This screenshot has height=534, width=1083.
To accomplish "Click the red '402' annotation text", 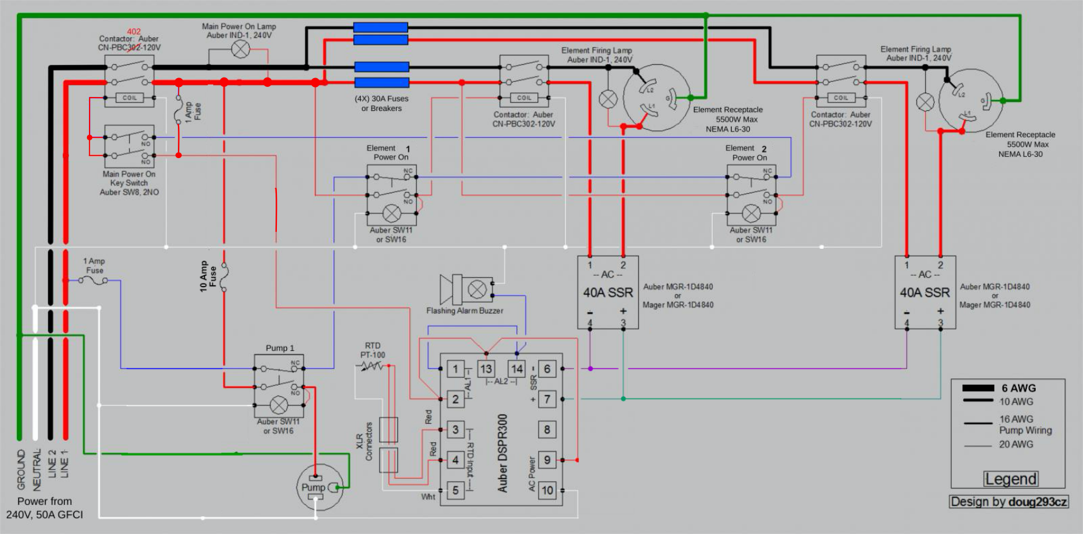I will [134, 31].
